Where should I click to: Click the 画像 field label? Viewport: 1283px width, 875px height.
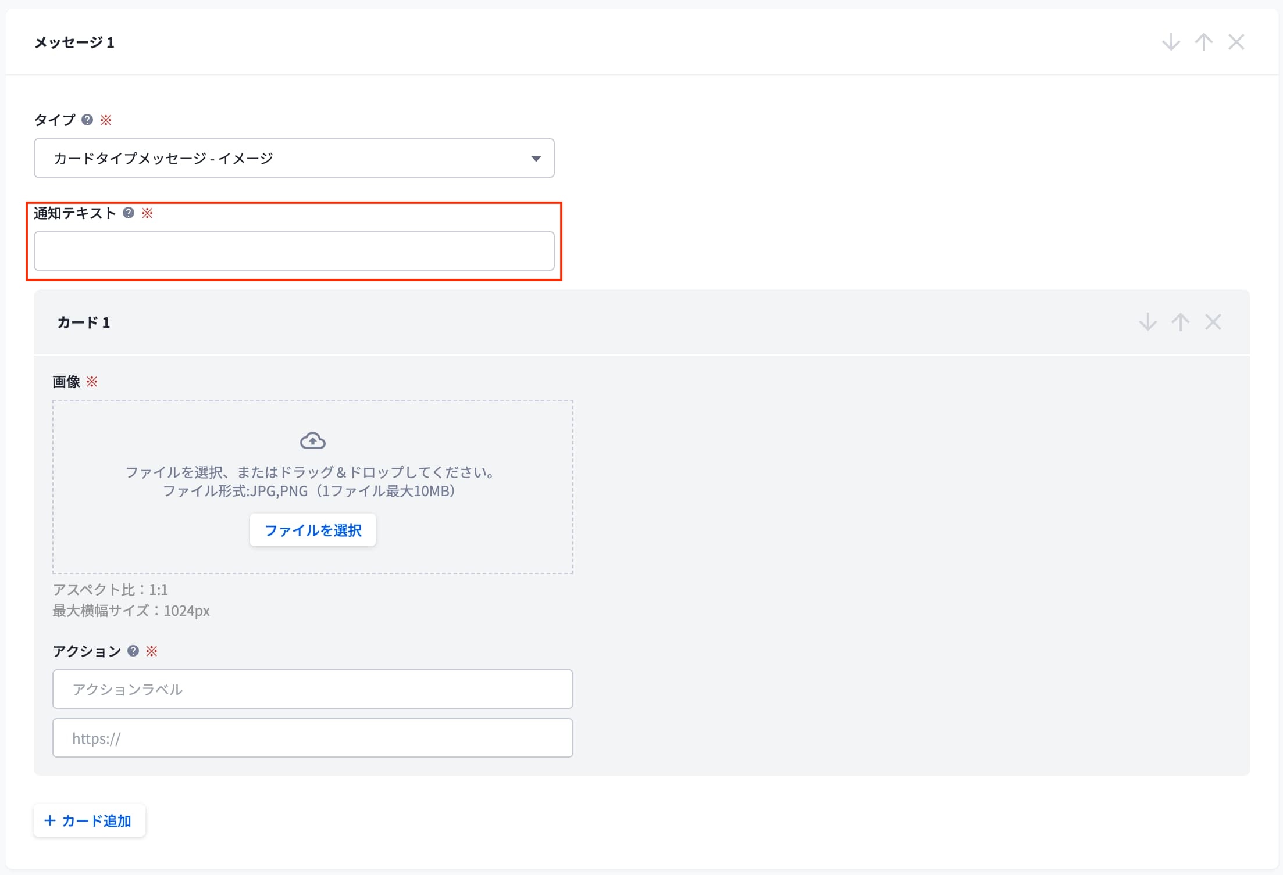click(x=66, y=382)
